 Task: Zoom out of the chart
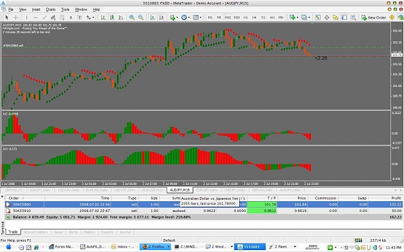(141, 17)
